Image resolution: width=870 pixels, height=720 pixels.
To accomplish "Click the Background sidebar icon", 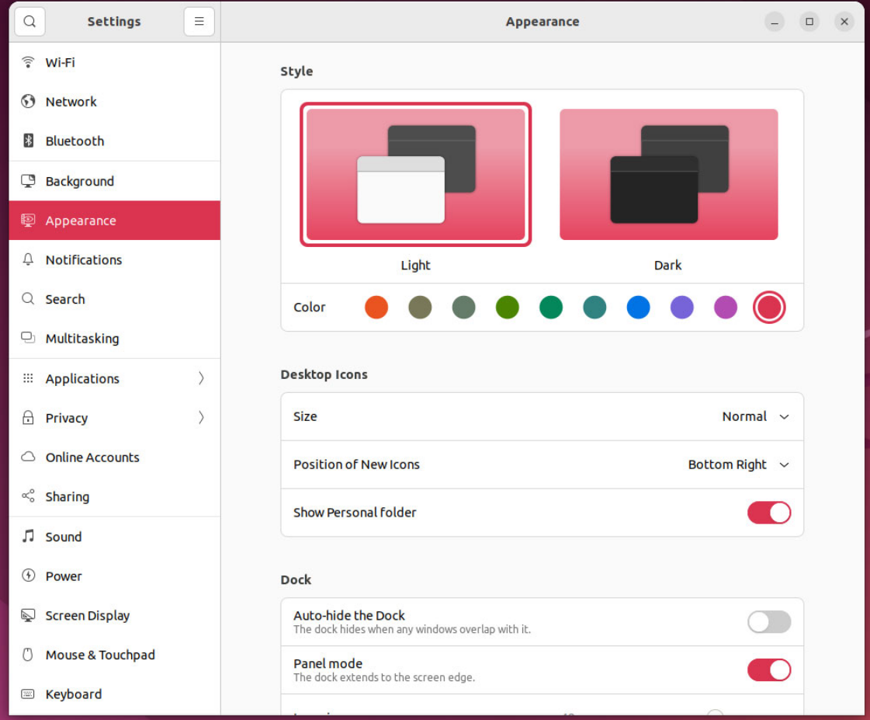I will pos(28,181).
